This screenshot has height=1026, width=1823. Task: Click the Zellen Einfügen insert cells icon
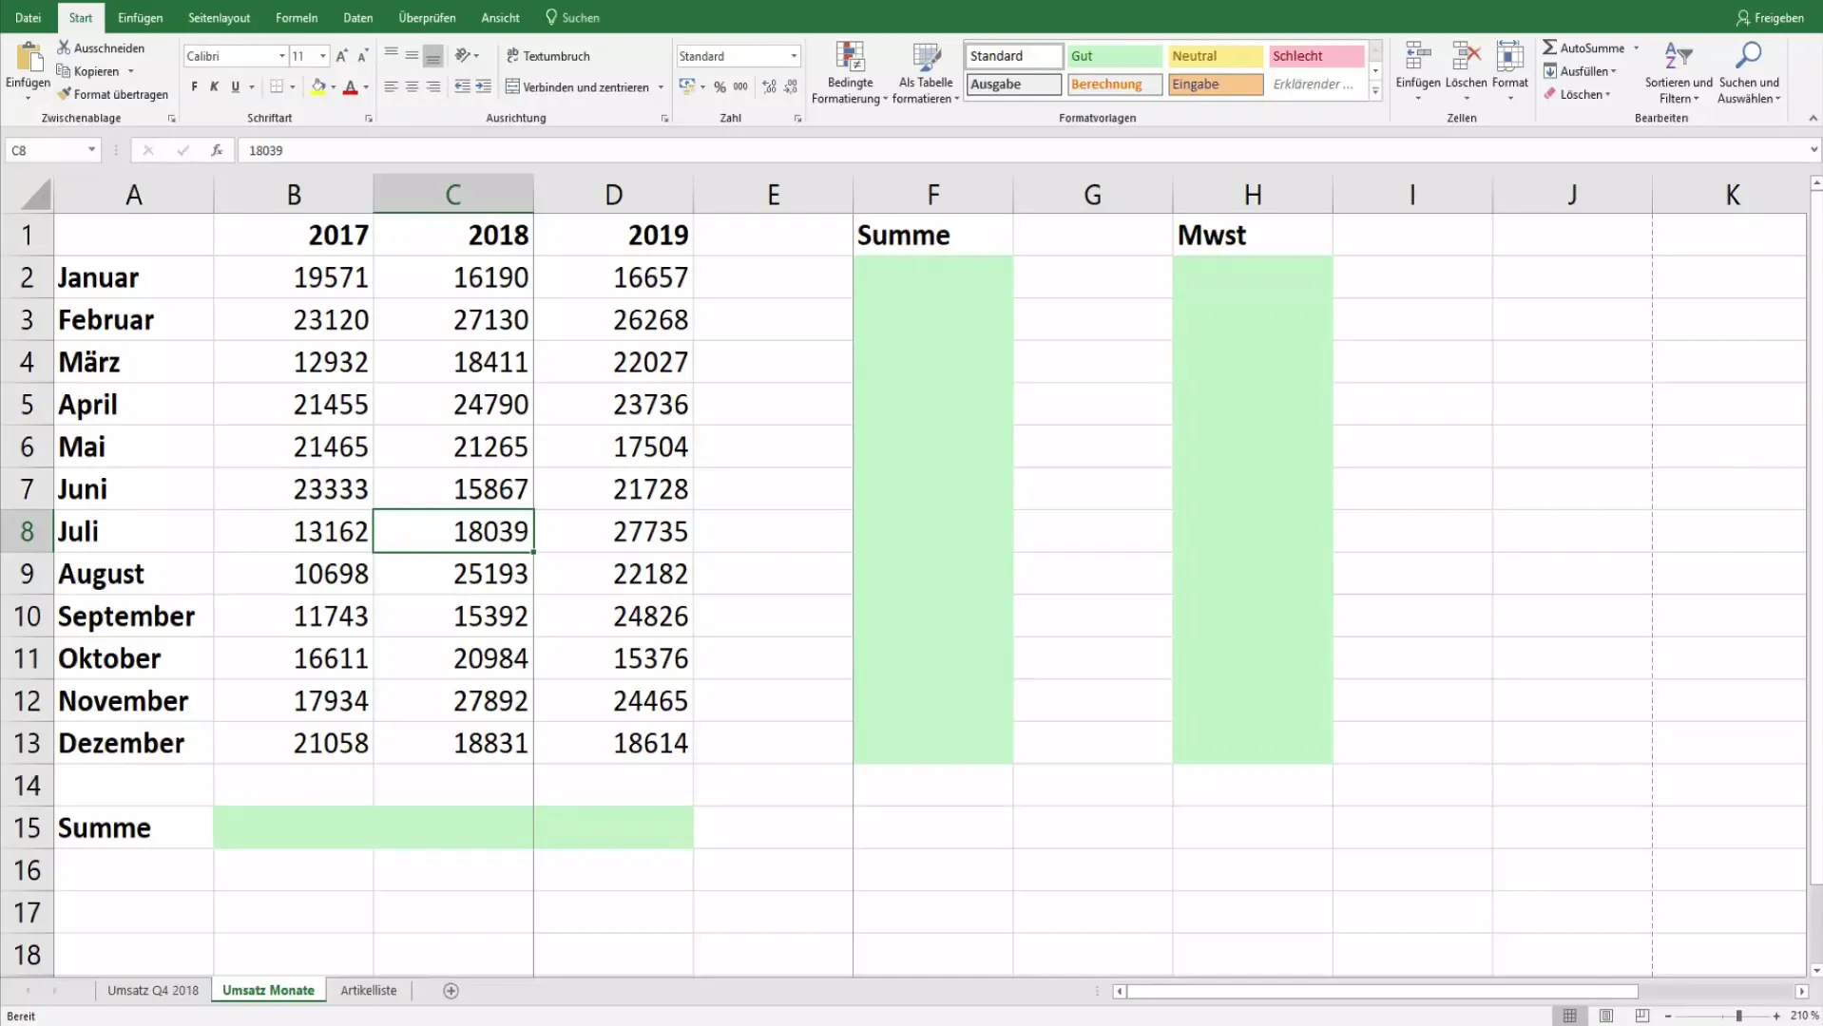[1417, 56]
